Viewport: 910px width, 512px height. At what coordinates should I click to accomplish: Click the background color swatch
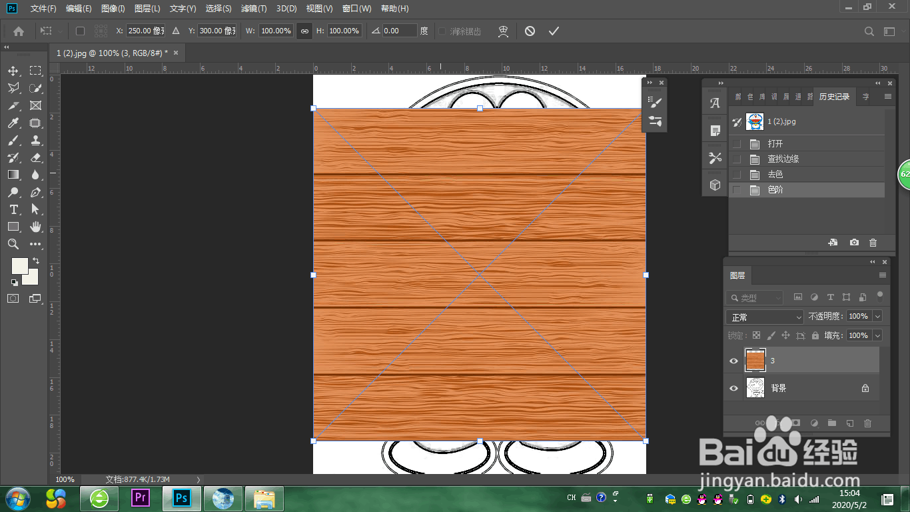click(33, 278)
